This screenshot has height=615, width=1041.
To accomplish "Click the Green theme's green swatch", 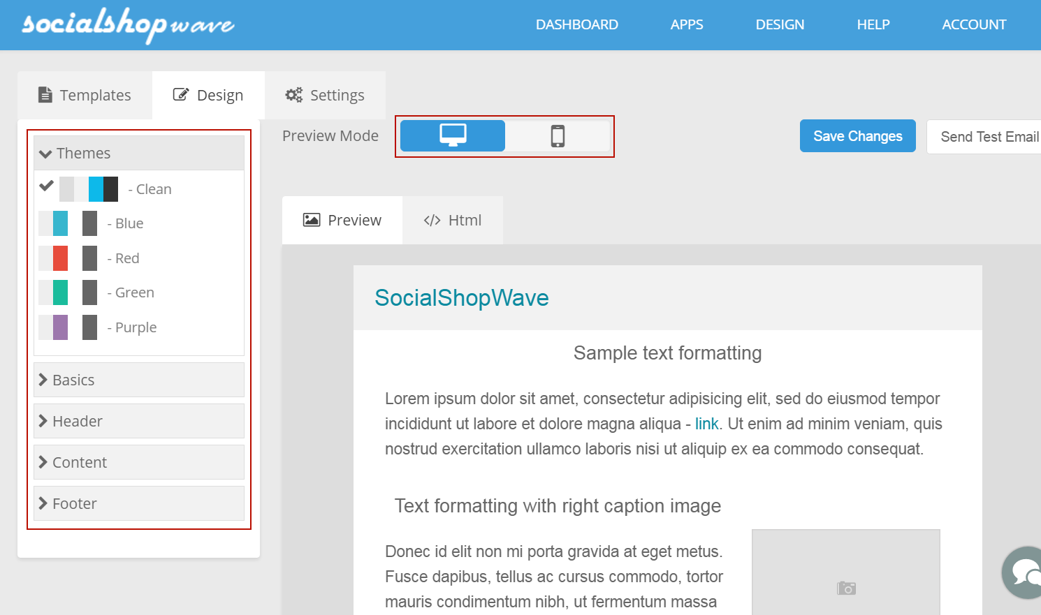I will click(x=61, y=292).
